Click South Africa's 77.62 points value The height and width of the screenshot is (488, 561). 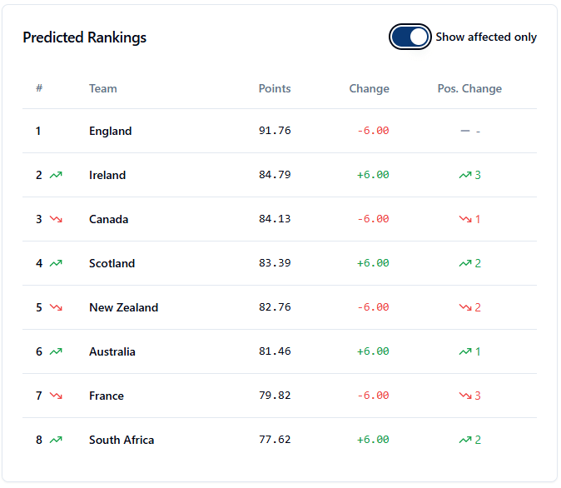click(275, 440)
